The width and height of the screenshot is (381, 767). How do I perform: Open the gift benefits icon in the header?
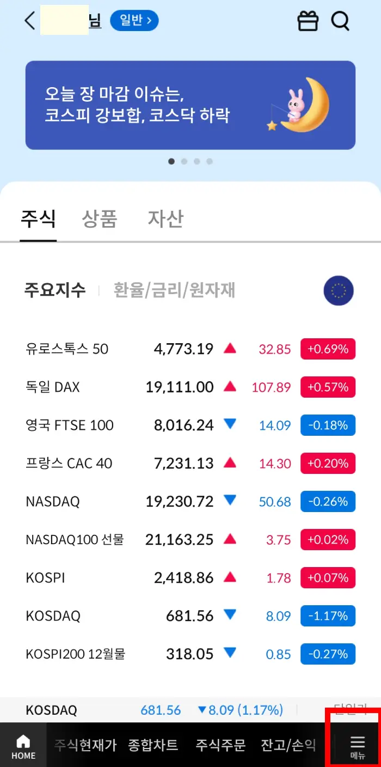point(308,21)
